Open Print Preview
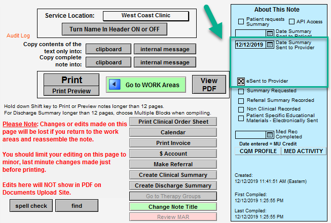Screen dimensions: 331x223 point(71,91)
